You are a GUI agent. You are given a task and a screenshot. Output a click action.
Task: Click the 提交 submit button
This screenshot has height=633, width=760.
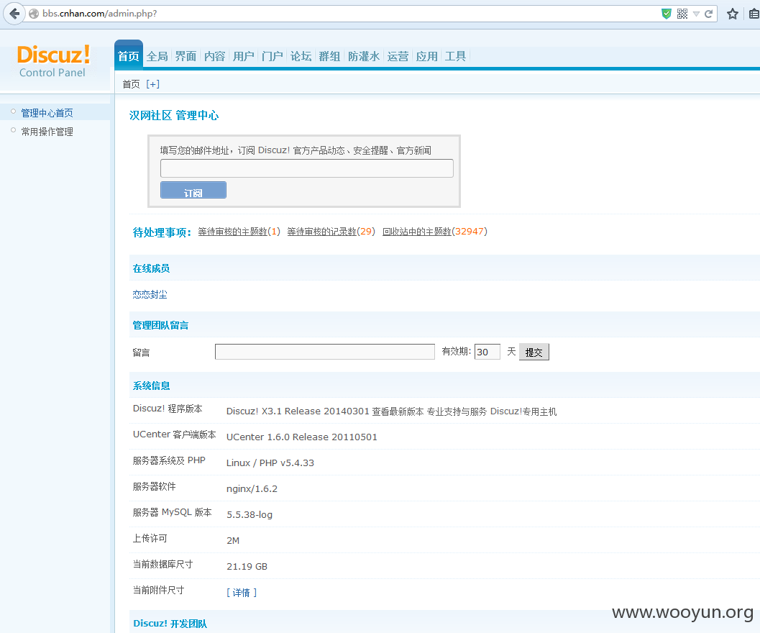(x=534, y=352)
